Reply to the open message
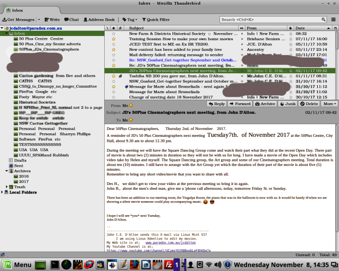Screen dimensions: 339x271 tap(217, 104)
